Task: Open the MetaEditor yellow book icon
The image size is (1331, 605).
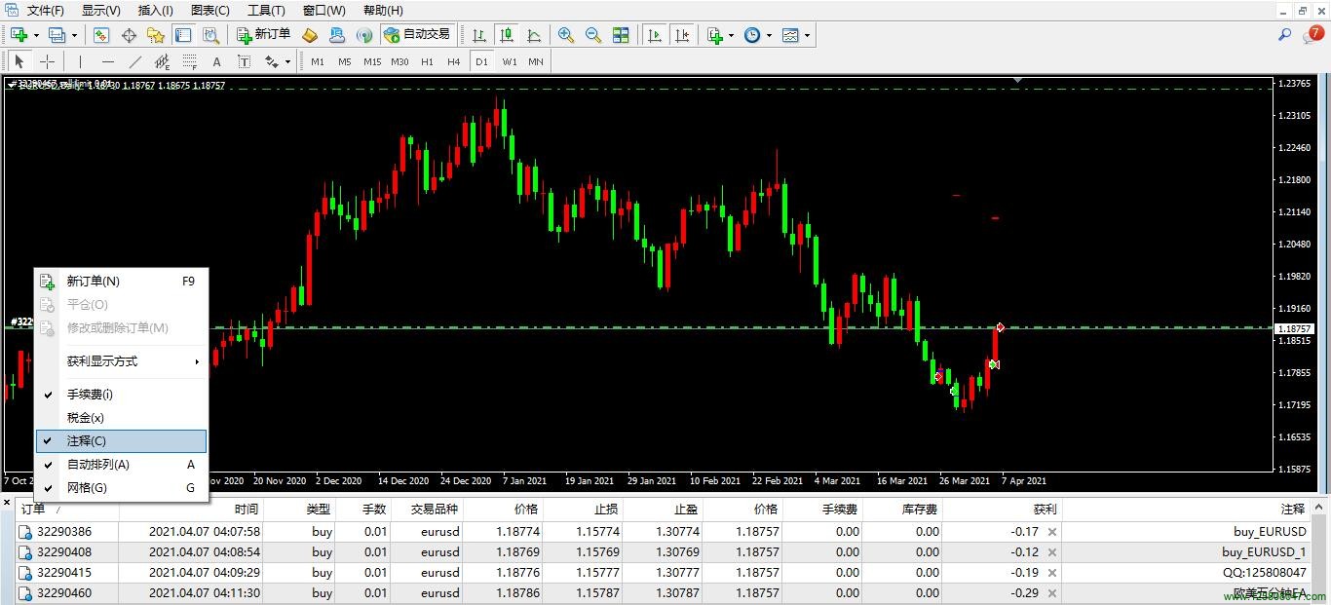Action: tap(310, 35)
